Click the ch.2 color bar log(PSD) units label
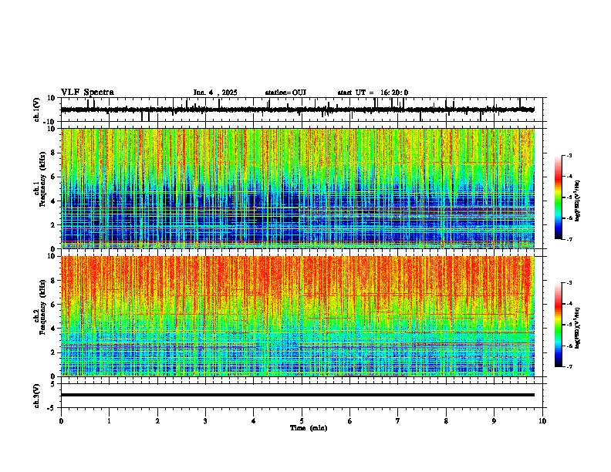 578,329
